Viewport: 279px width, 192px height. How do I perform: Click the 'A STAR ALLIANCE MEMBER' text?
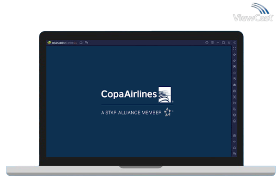[x=131, y=113]
